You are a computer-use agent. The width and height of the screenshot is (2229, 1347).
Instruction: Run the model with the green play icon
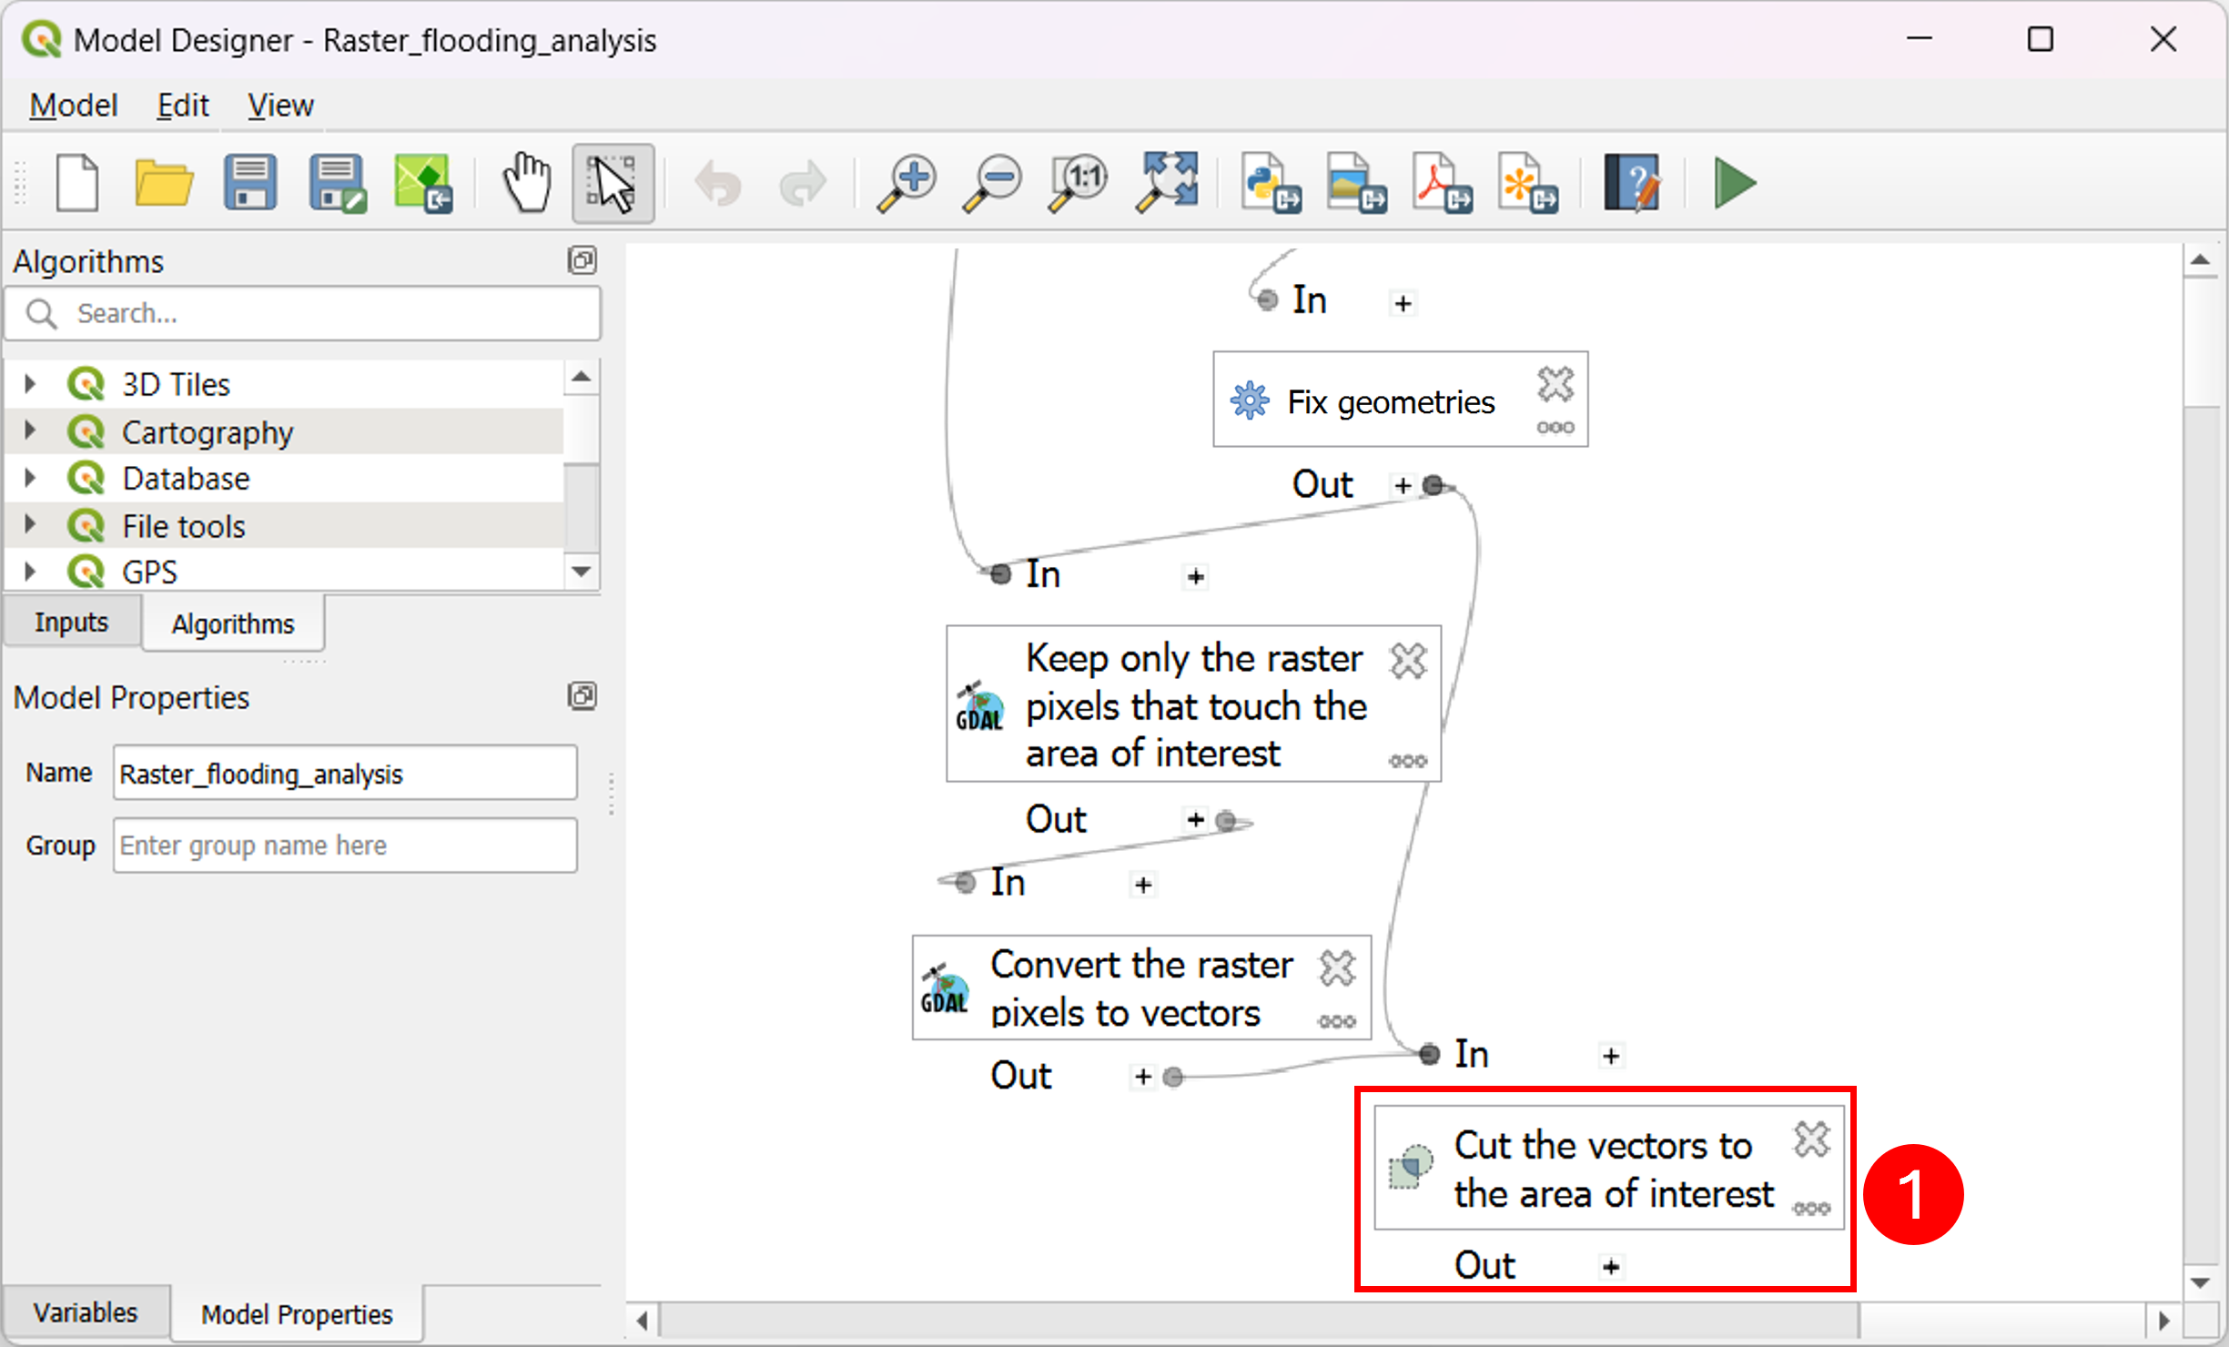[x=1734, y=183]
